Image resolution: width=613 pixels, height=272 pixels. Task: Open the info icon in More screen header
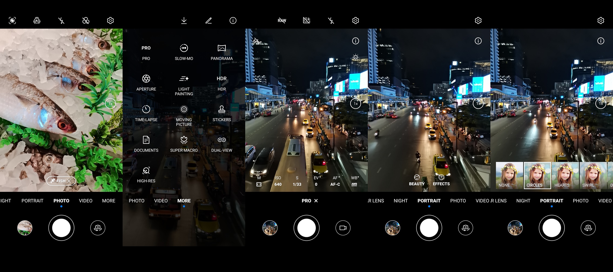click(233, 21)
